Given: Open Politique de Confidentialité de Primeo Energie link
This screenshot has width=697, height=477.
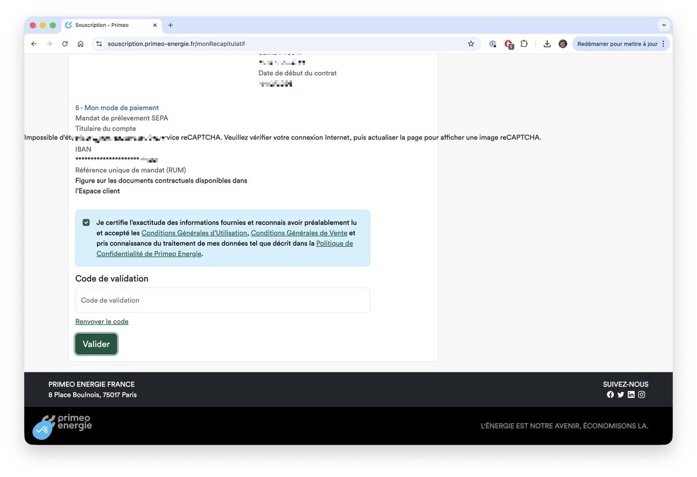Looking at the screenshot, I should pos(224,249).
